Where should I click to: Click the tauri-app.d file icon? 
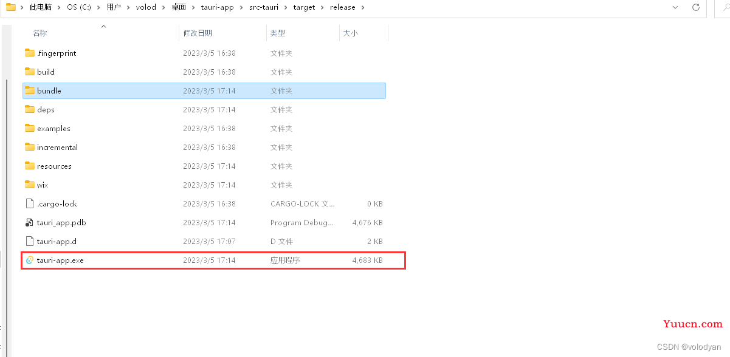click(30, 241)
